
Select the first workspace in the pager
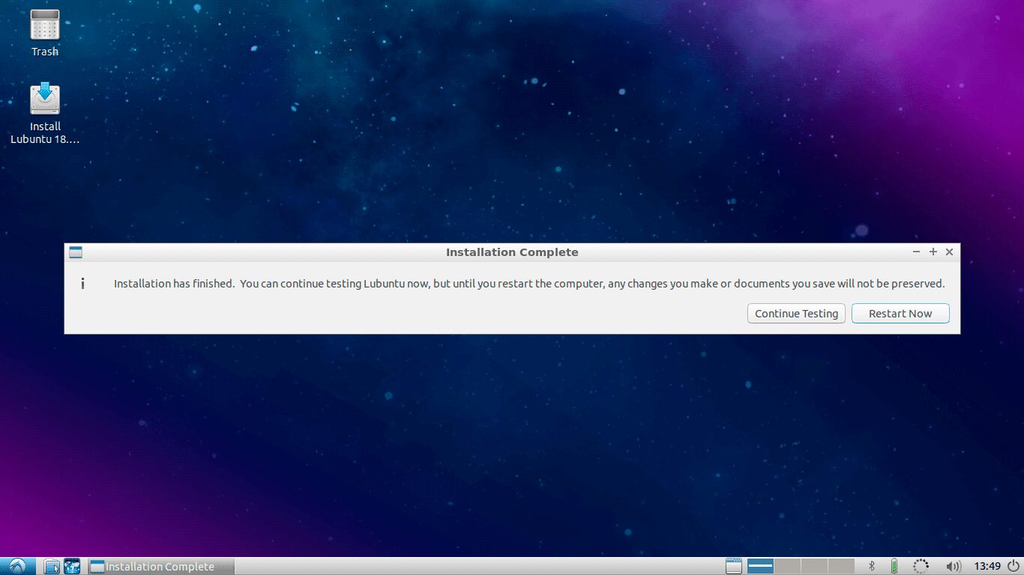click(759, 566)
